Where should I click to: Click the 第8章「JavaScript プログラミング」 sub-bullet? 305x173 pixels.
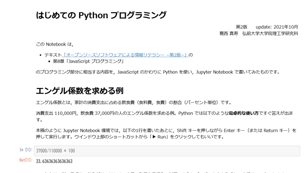point(88,61)
